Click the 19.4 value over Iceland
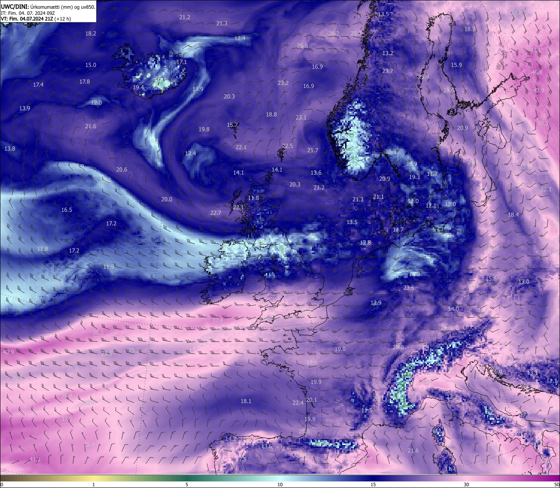The image size is (560, 488). [138, 88]
